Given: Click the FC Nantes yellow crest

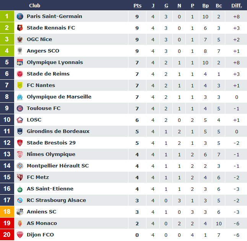Looking at the screenshot, I should 20,85.
